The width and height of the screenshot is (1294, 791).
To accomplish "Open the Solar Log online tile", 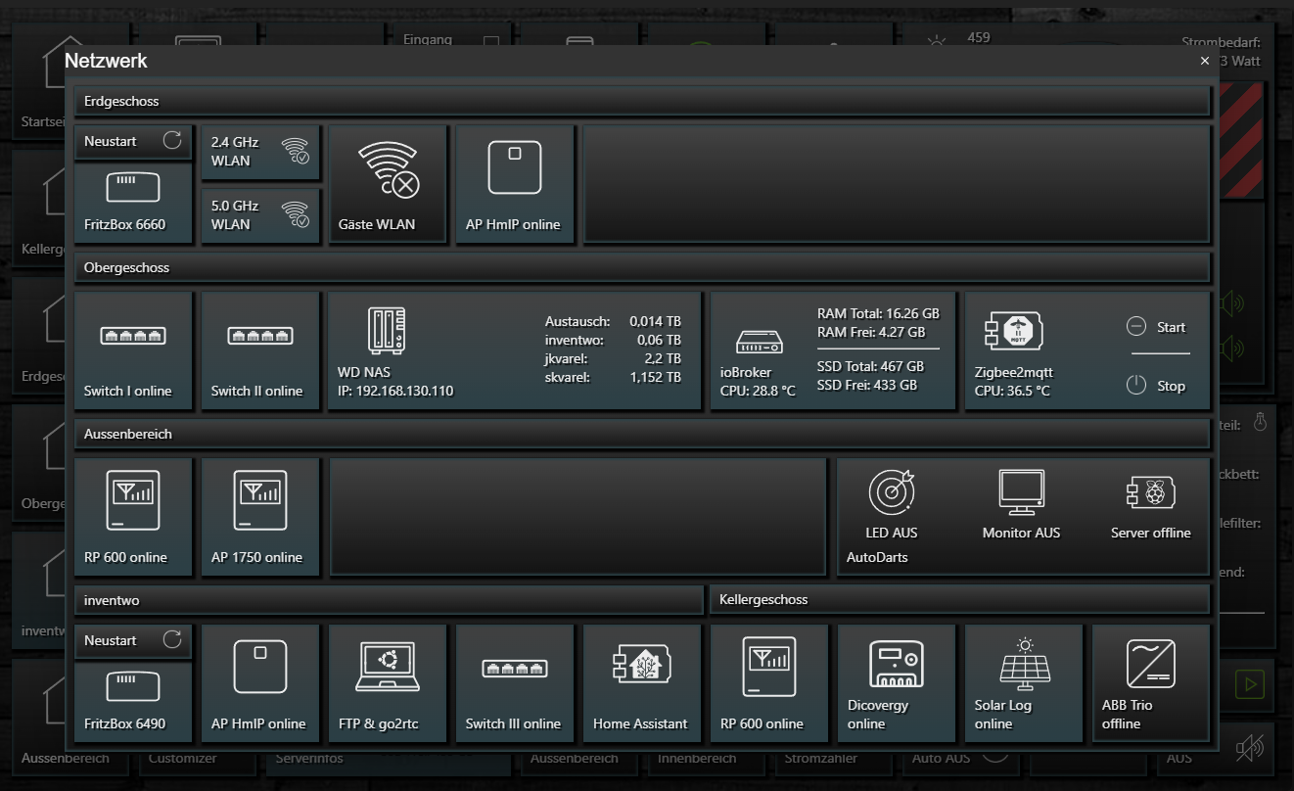I will (1024, 683).
